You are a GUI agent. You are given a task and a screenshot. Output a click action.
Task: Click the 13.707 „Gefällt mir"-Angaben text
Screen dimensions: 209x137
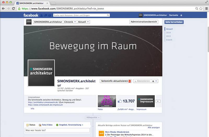(71, 88)
